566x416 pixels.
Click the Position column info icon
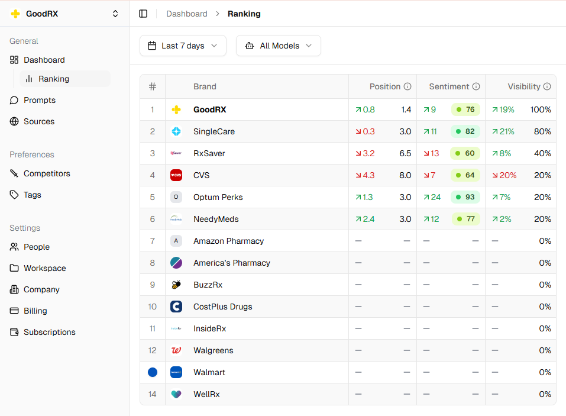(x=407, y=86)
